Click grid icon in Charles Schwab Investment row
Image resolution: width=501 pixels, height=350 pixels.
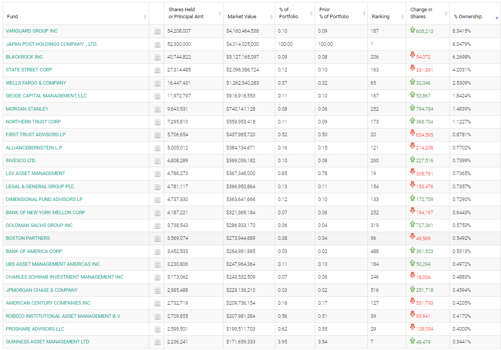[158, 278]
